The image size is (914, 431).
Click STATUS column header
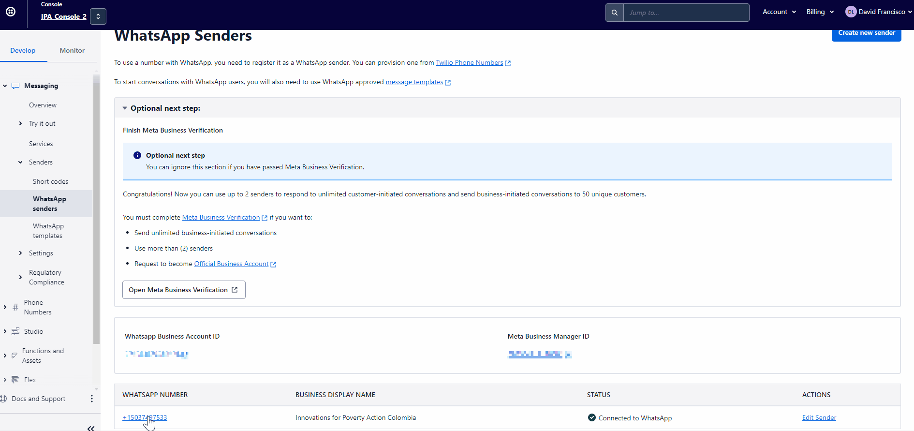[599, 395]
